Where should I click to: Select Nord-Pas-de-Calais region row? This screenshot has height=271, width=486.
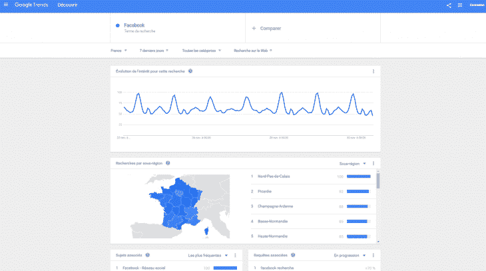(313, 176)
